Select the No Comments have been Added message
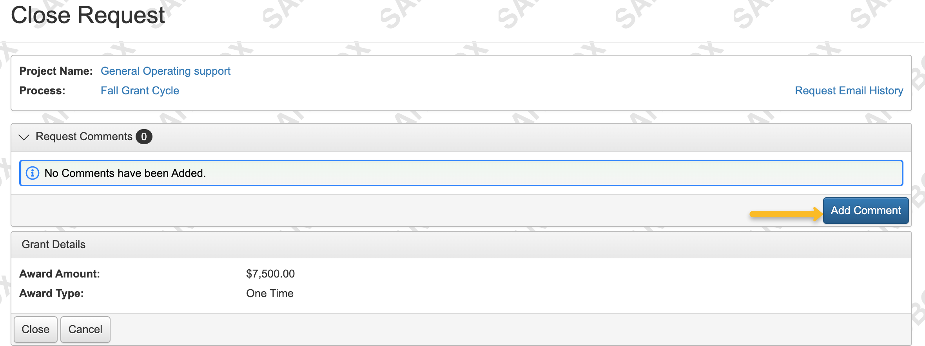This screenshot has height=346, width=925. click(x=125, y=173)
